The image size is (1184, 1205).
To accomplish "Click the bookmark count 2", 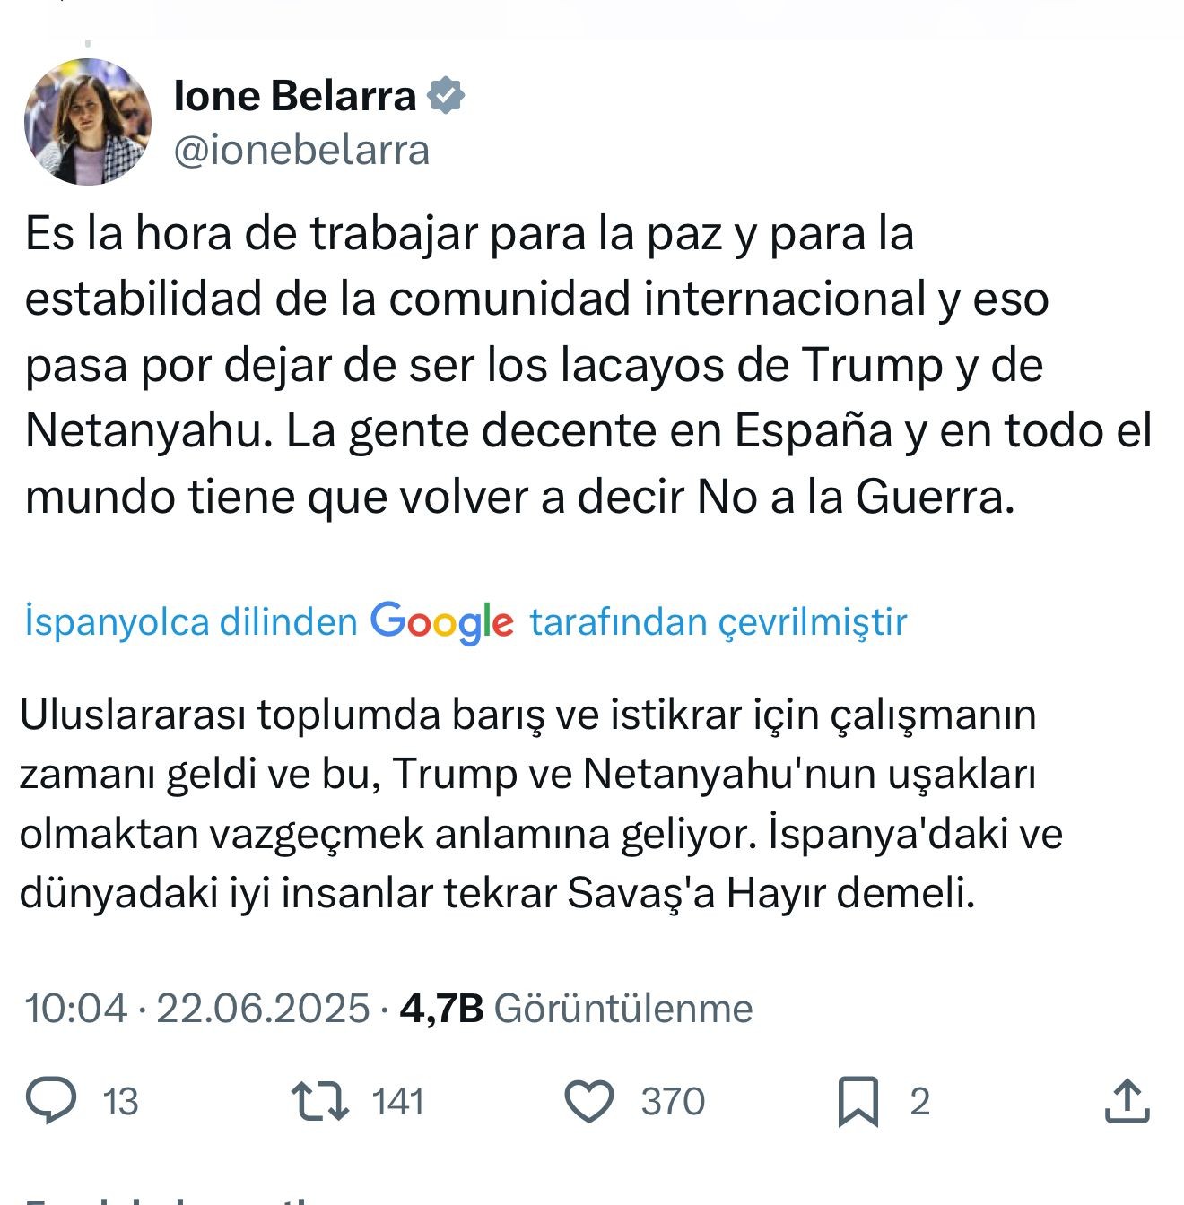I will 919,1102.
